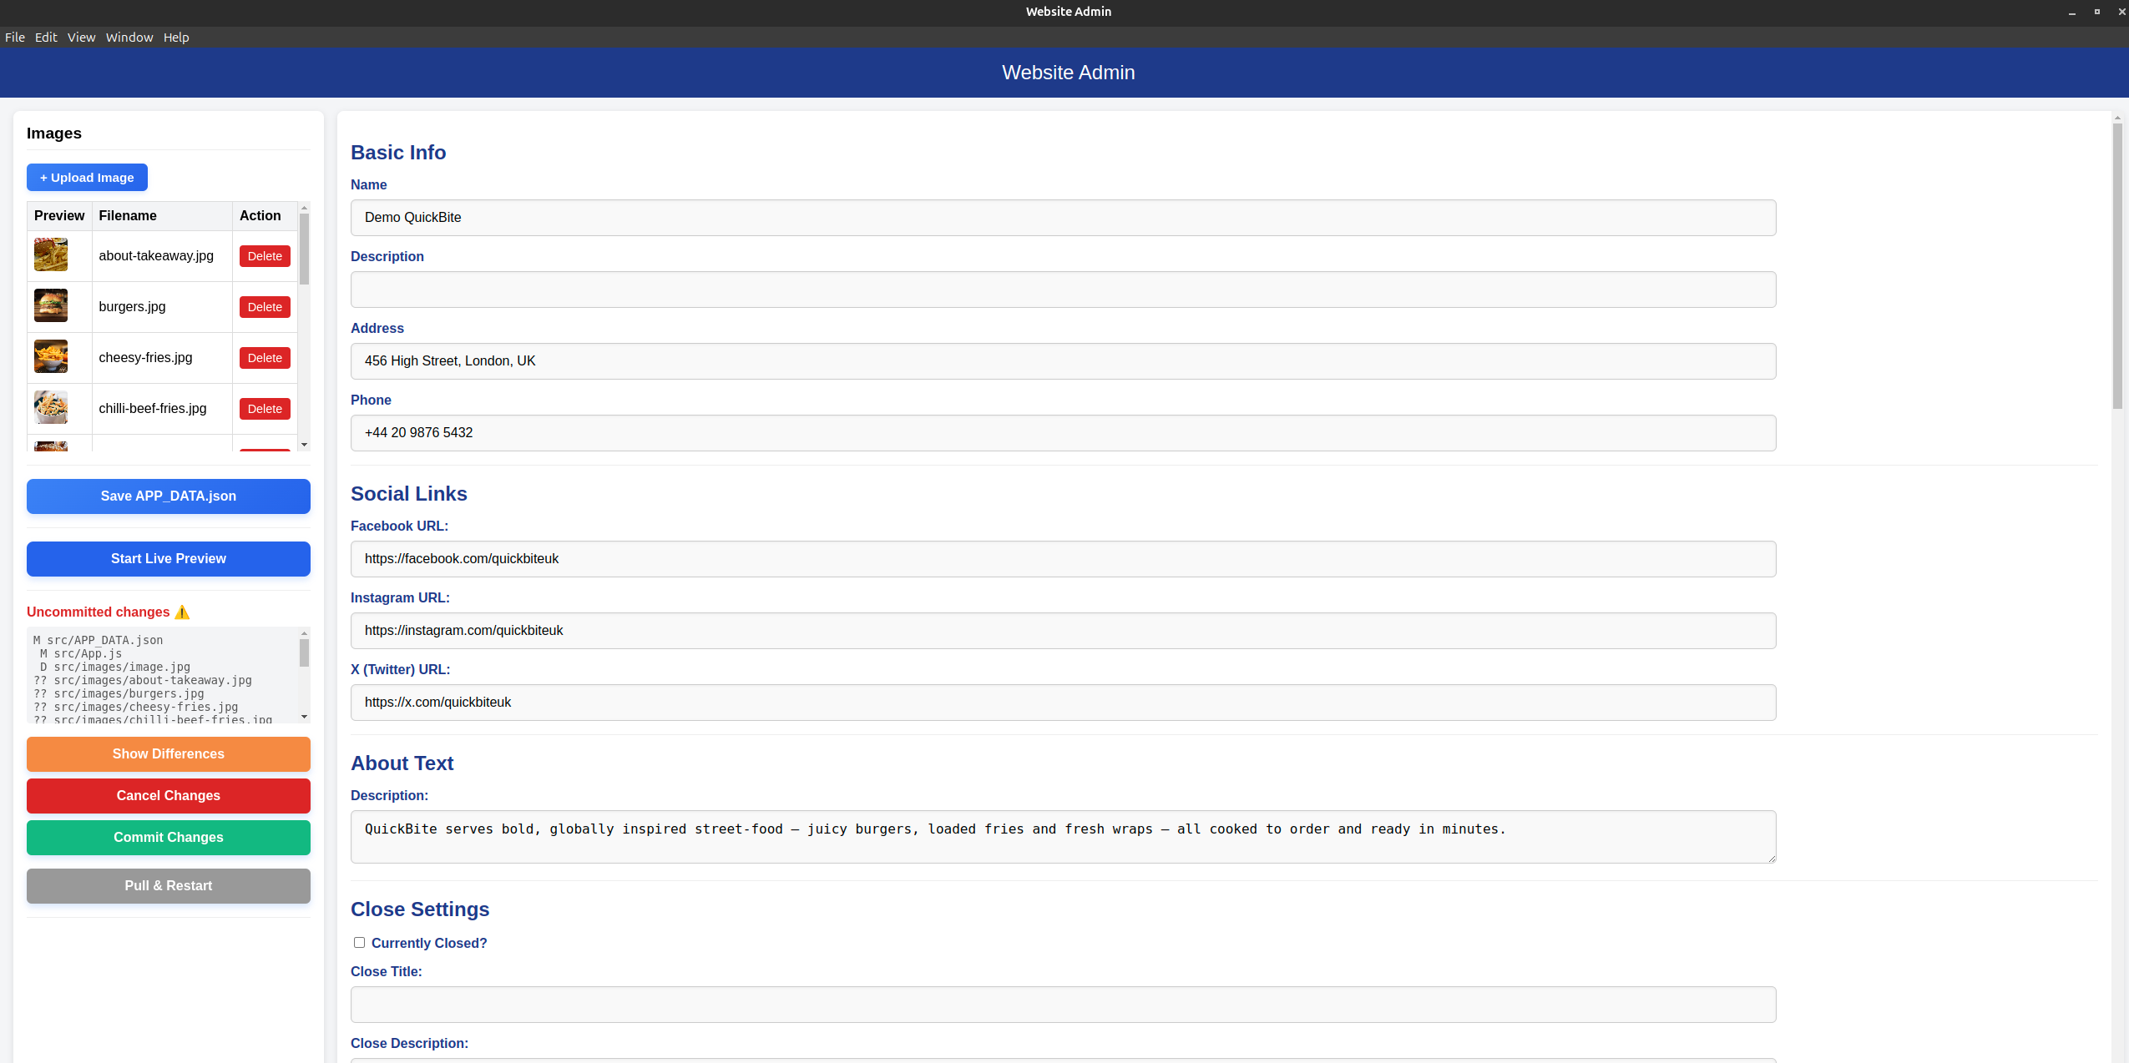Start Live Preview

[x=168, y=558]
